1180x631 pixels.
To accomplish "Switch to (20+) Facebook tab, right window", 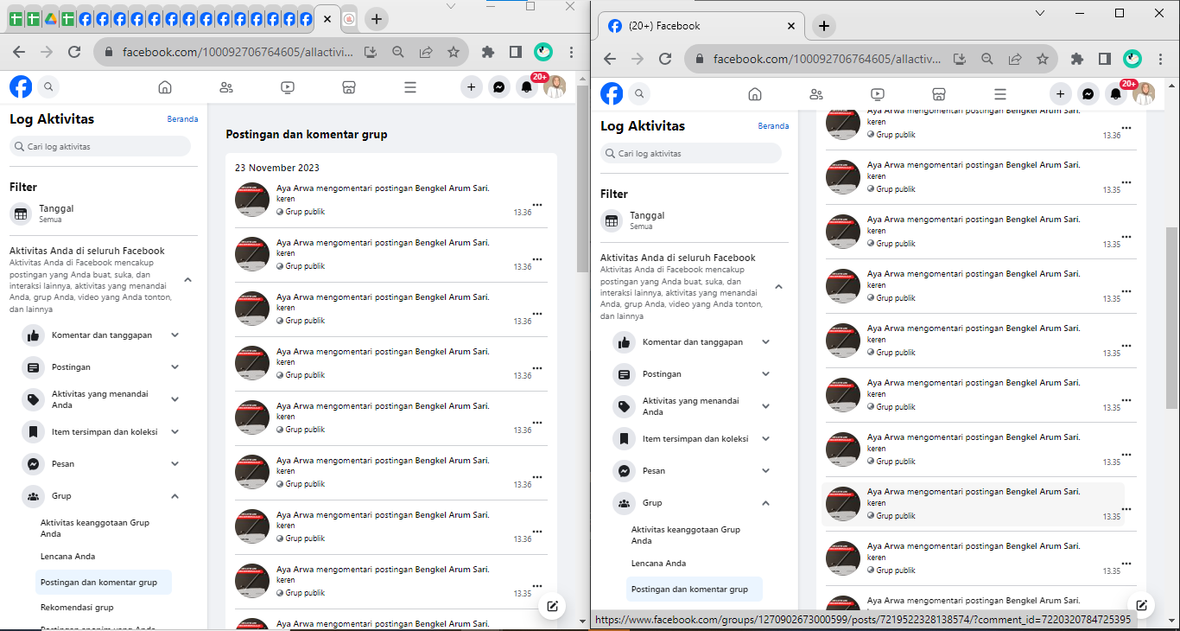I will [x=702, y=26].
